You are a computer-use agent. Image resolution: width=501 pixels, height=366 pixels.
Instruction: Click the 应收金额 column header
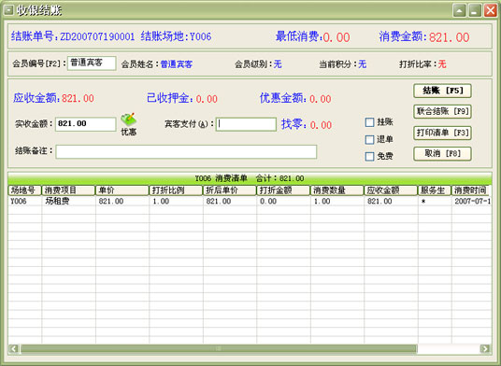point(391,190)
